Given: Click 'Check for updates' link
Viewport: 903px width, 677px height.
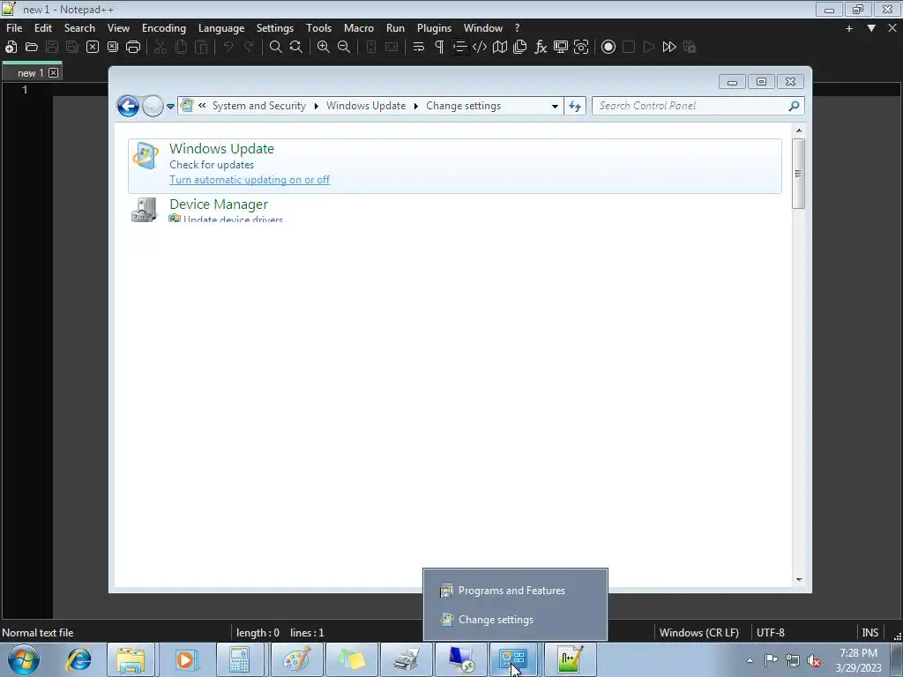Looking at the screenshot, I should 212,165.
